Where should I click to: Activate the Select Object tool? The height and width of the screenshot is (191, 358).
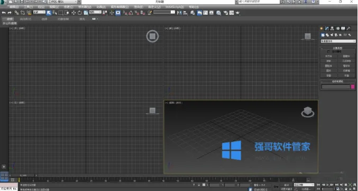(x=49, y=13)
